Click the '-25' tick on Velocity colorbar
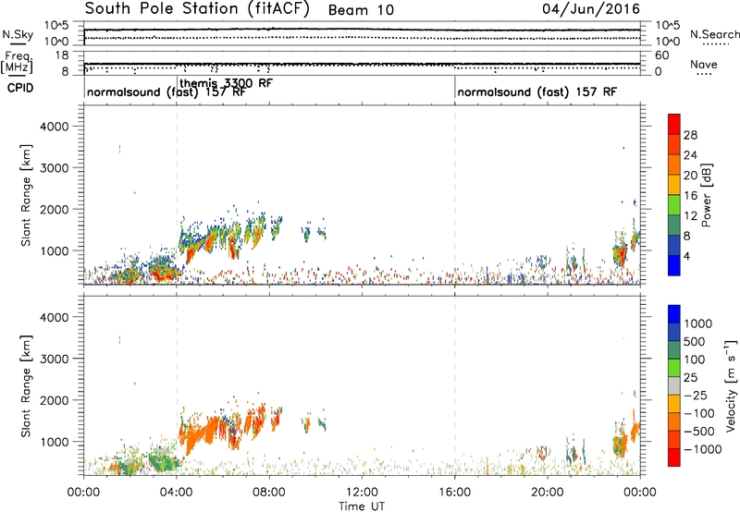 (696, 396)
